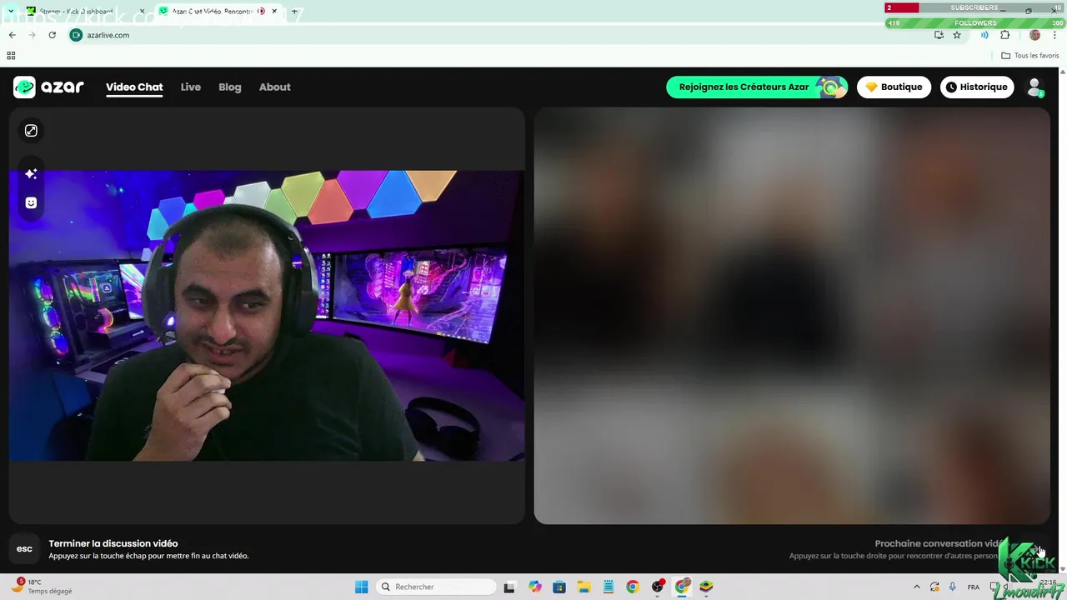Screen dimensions: 1067x600
Task: Click Prochaine conversation vidéo text
Action: 940,543
